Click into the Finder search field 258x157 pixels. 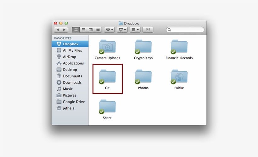185,30
